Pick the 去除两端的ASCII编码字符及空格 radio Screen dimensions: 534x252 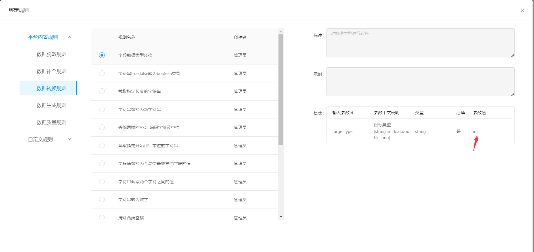coord(102,127)
